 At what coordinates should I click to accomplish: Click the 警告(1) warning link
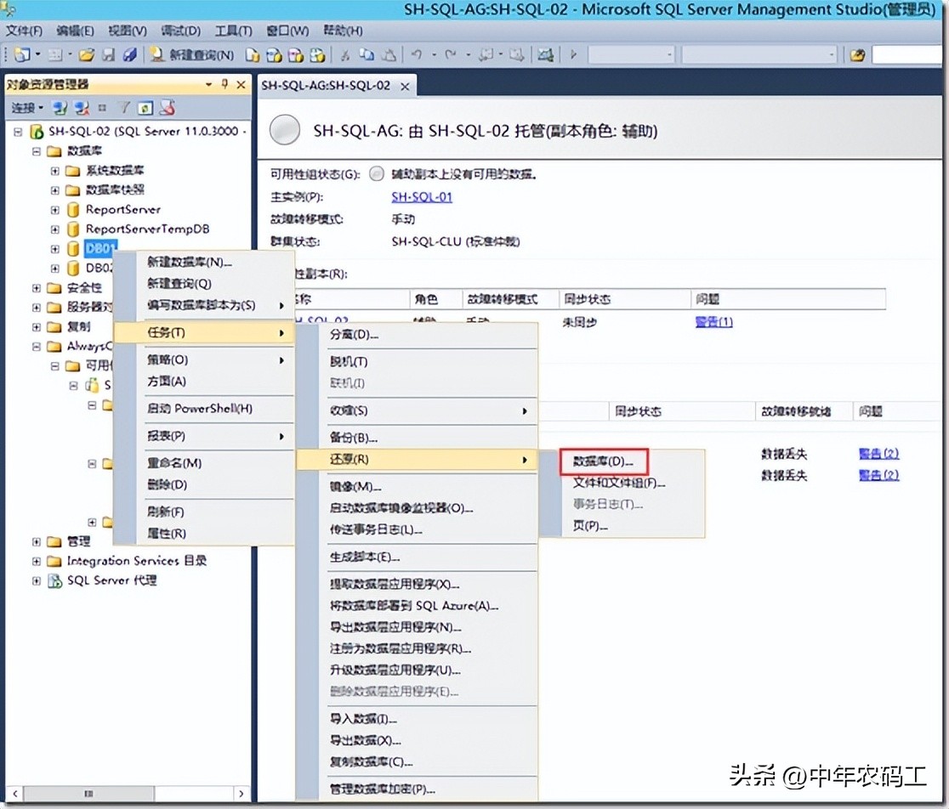click(713, 321)
